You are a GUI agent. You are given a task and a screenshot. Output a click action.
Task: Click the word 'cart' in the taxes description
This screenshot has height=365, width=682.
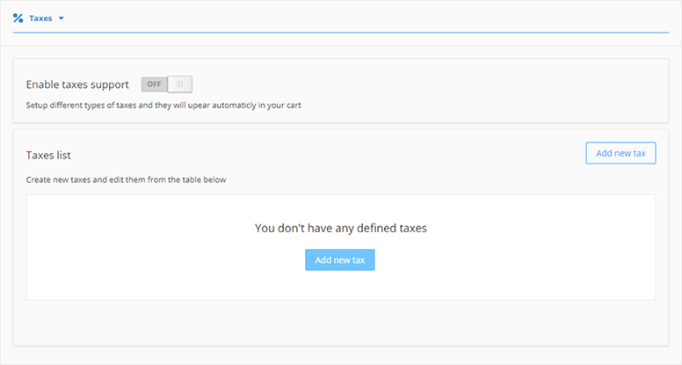click(294, 106)
